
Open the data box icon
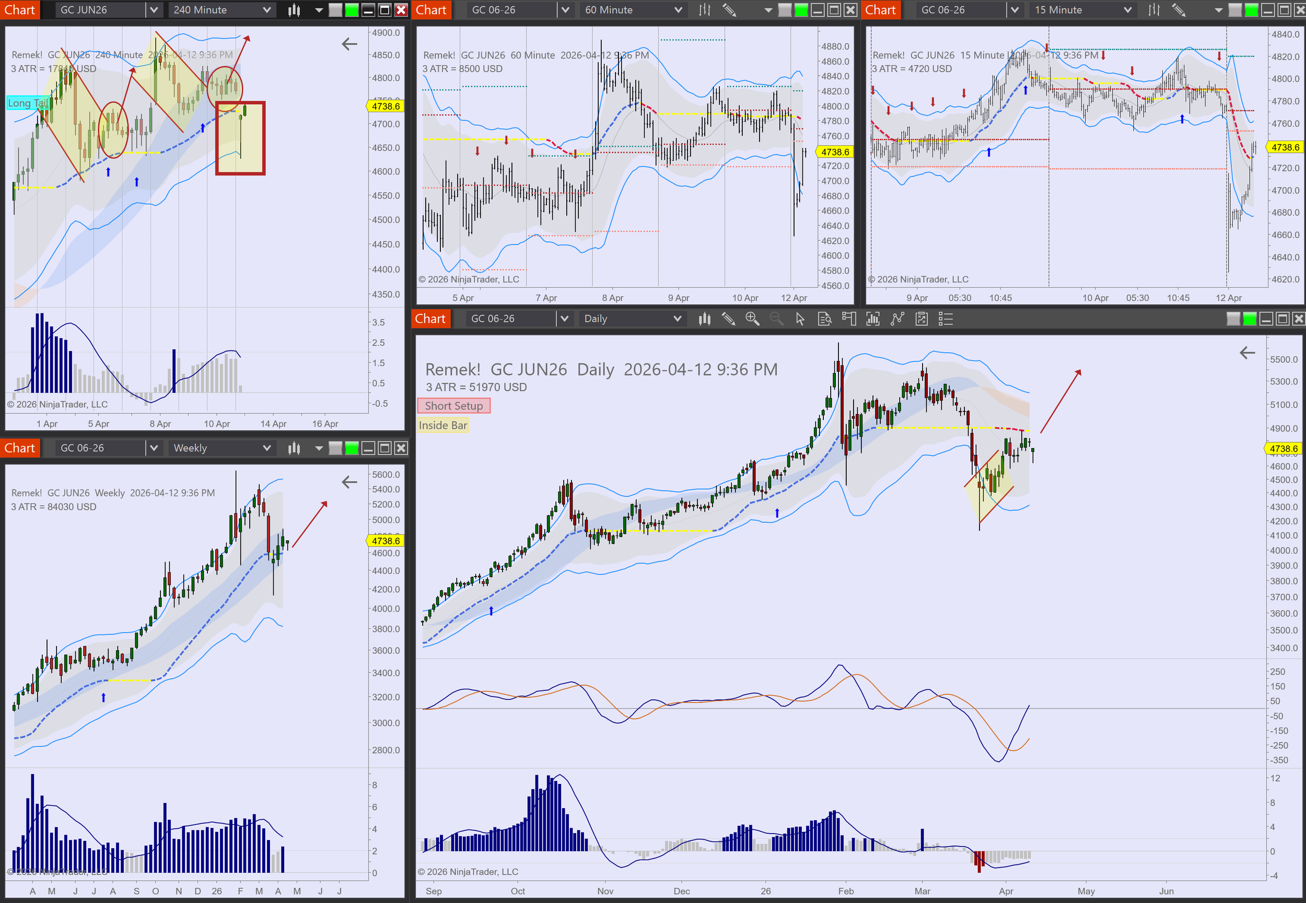point(824,319)
